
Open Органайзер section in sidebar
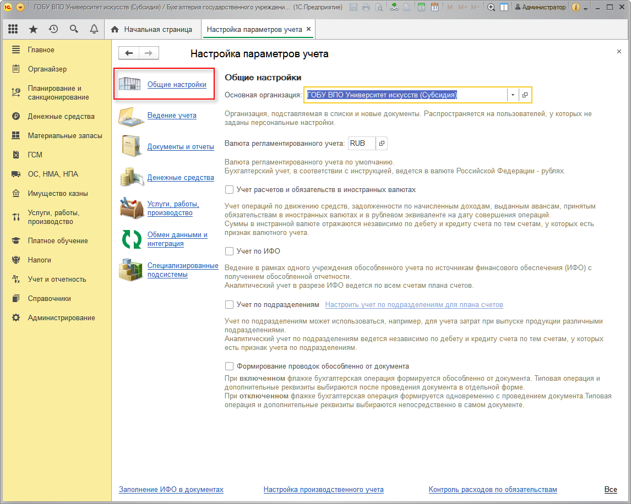[57, 69]
